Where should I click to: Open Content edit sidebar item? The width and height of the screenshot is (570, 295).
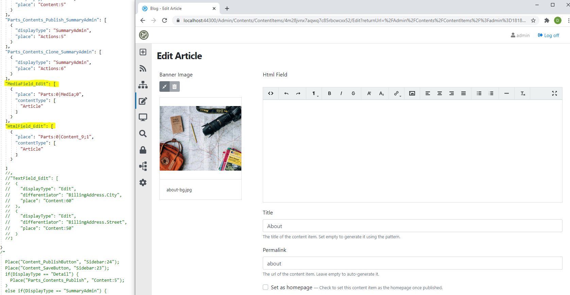click(x=143, y=101)
